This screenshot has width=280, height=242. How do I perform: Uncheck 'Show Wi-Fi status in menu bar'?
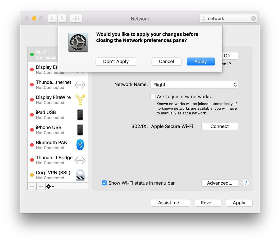pyautogui.click(x=104, y=183)
